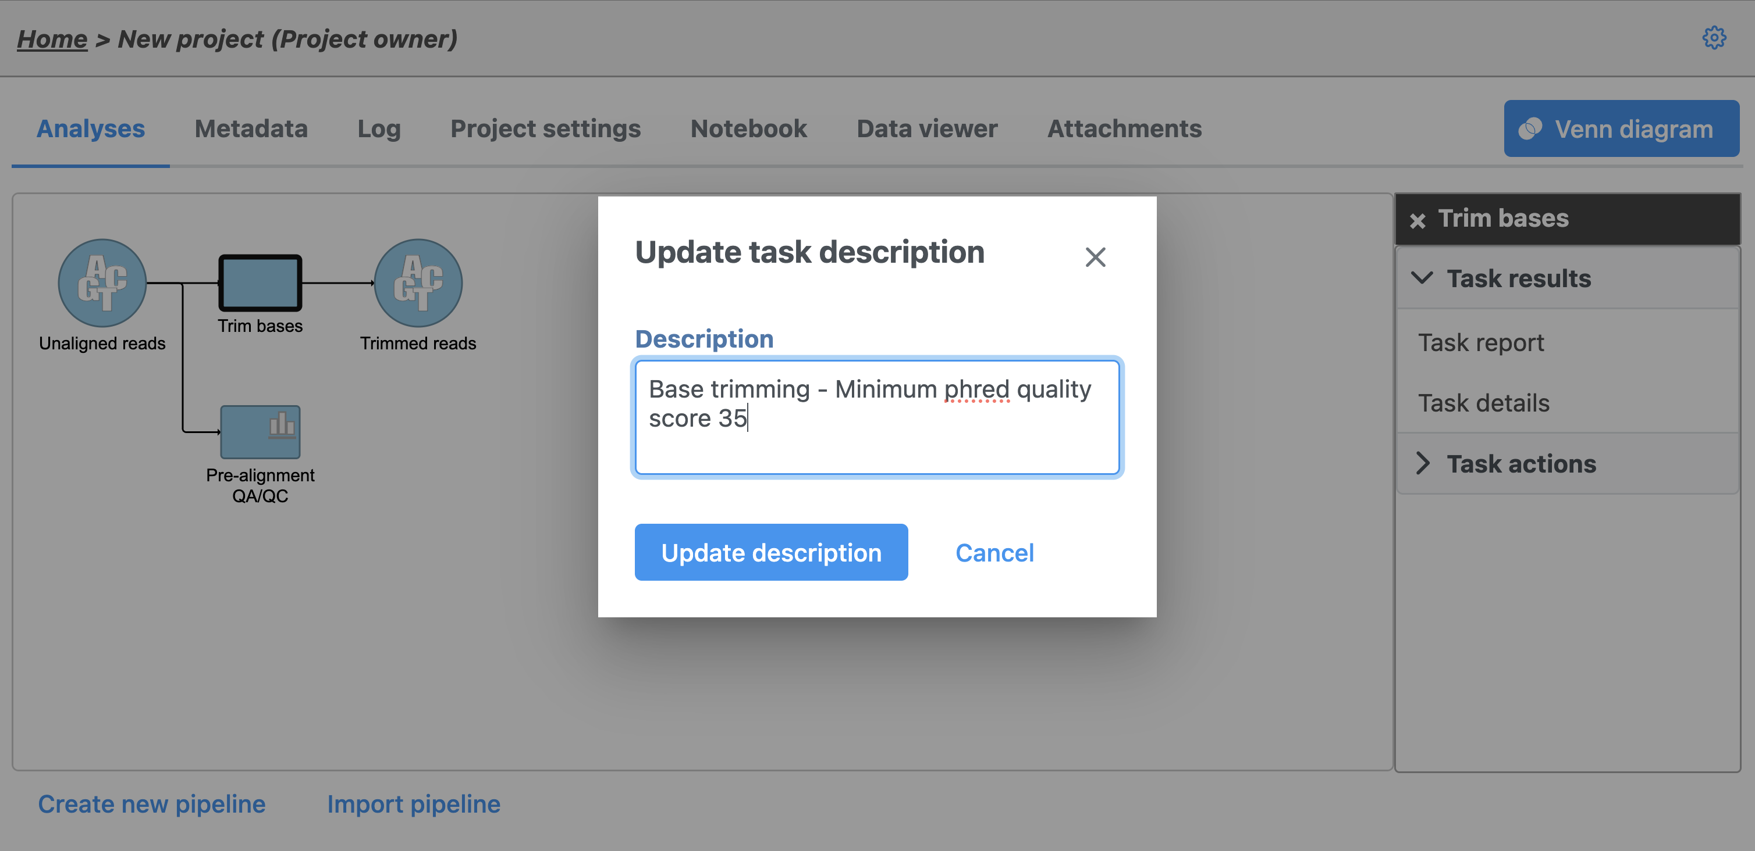Viewport: 1755px width, 851px height.
Task: Click the Unaligned reads data node
Action: click(x=102, y=283)
